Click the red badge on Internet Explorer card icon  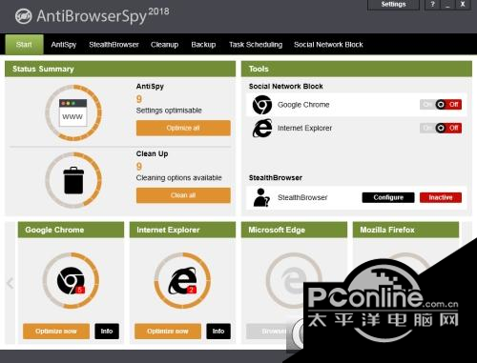(x=192, y=290)
